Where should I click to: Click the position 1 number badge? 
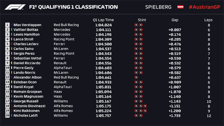[8, 25]
